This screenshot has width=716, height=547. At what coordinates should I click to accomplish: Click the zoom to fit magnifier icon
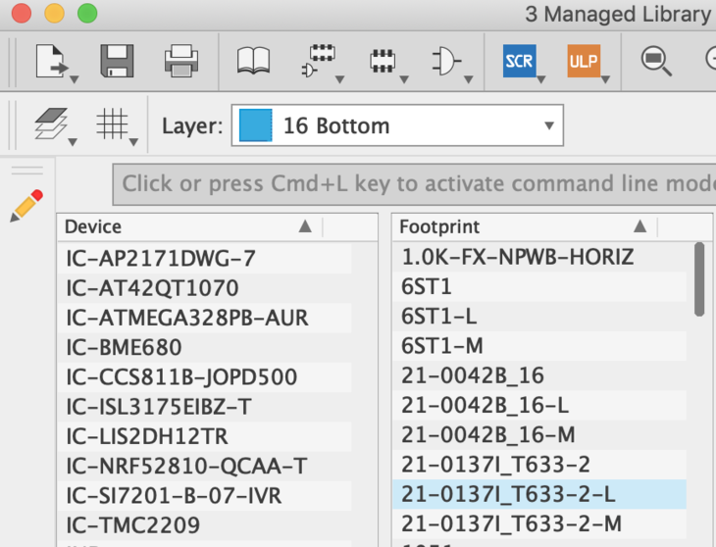pyautogui.click(x=656, y=61)
